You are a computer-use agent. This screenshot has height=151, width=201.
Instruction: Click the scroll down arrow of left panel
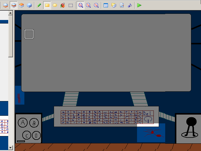click(11, 148)
